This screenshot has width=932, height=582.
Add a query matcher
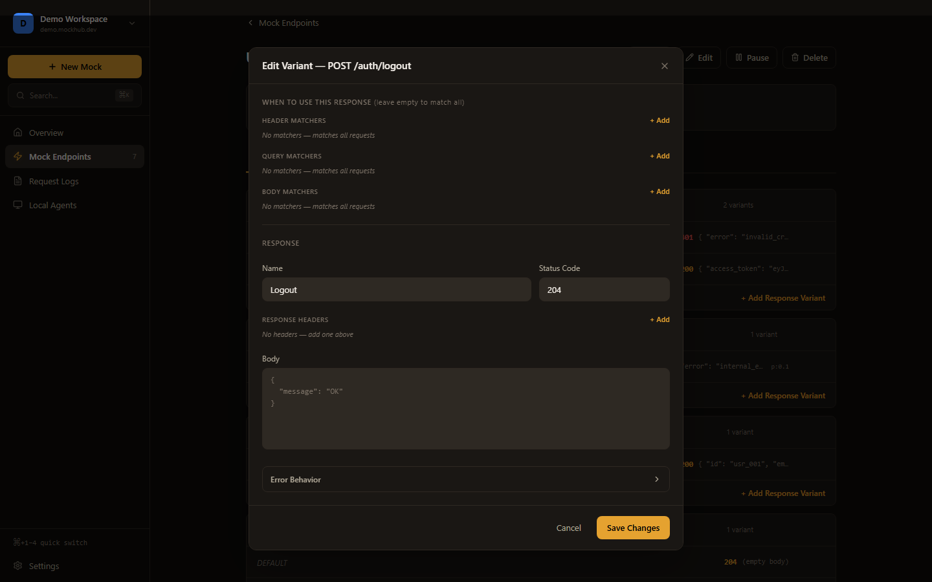point(660,156)
